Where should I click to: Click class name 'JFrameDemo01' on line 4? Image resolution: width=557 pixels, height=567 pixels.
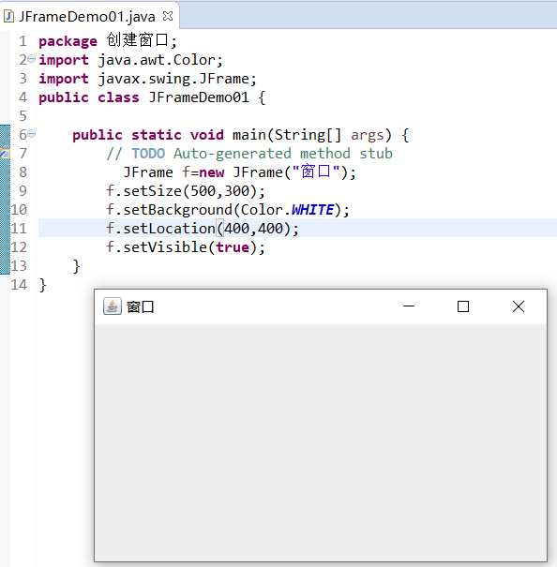[199, 97]
